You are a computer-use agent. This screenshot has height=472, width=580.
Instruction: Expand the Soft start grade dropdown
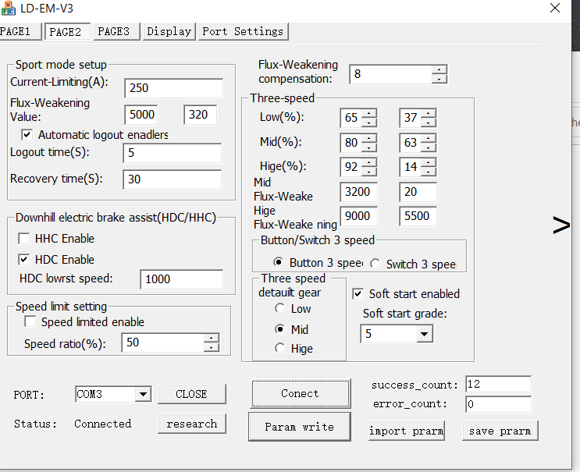[x=424, y=334]
